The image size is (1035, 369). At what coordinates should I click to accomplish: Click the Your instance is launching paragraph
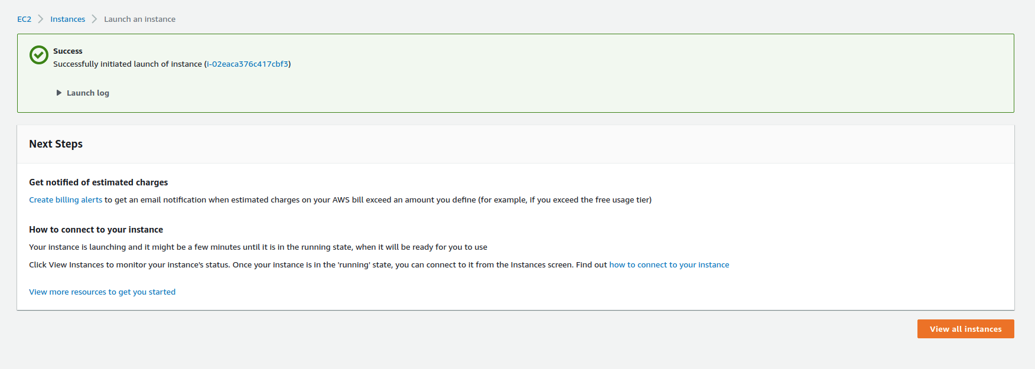coord(258,247)
